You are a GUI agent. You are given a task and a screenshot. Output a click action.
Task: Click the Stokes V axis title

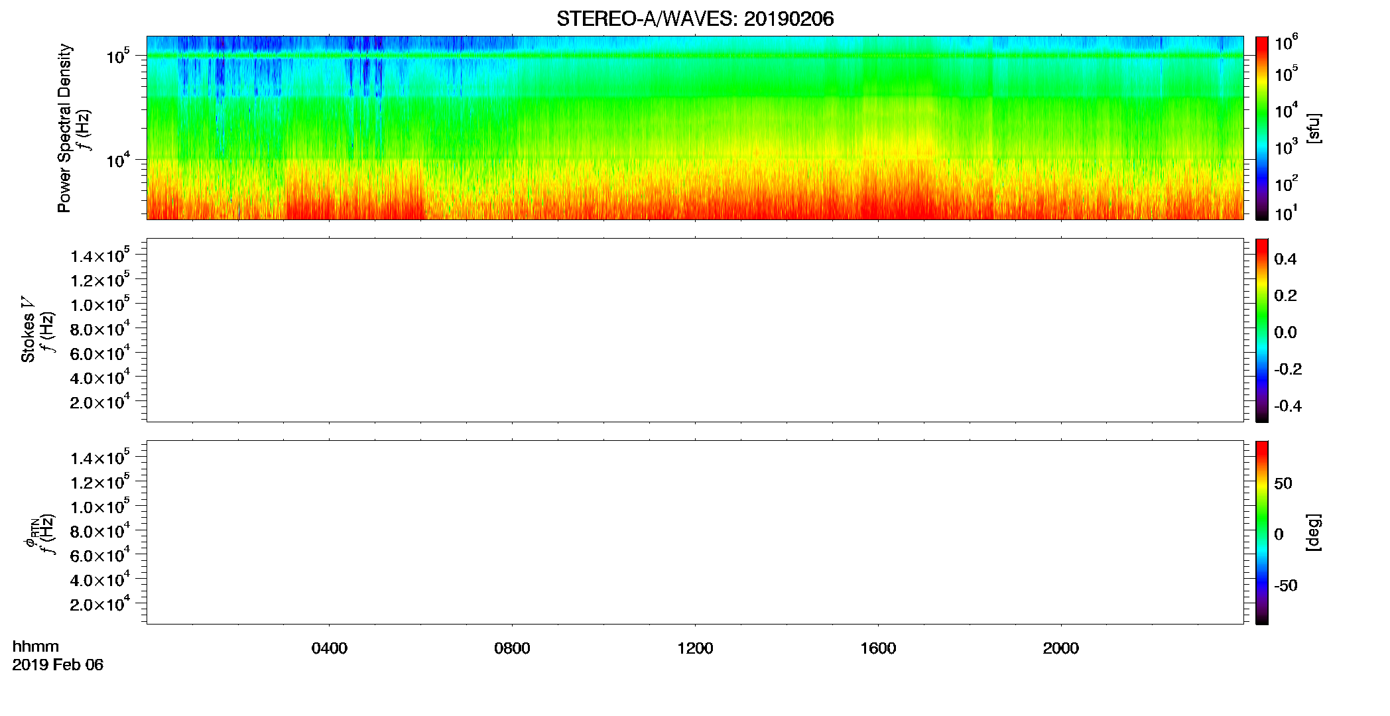point(29,329)
